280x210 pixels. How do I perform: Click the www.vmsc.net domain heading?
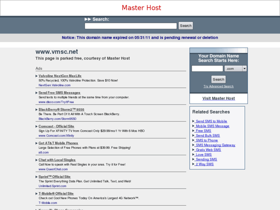click(x=57, y=52)
